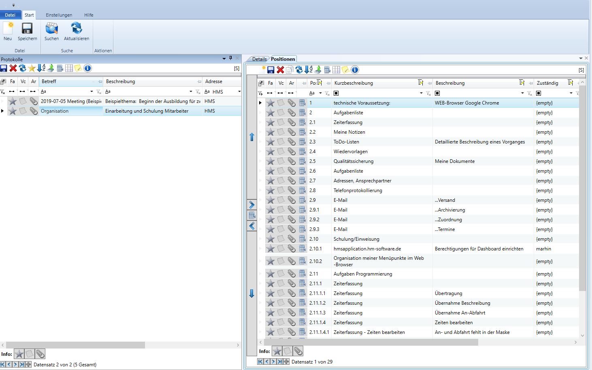Add record via Positionen navigator plus

[286, 361]
